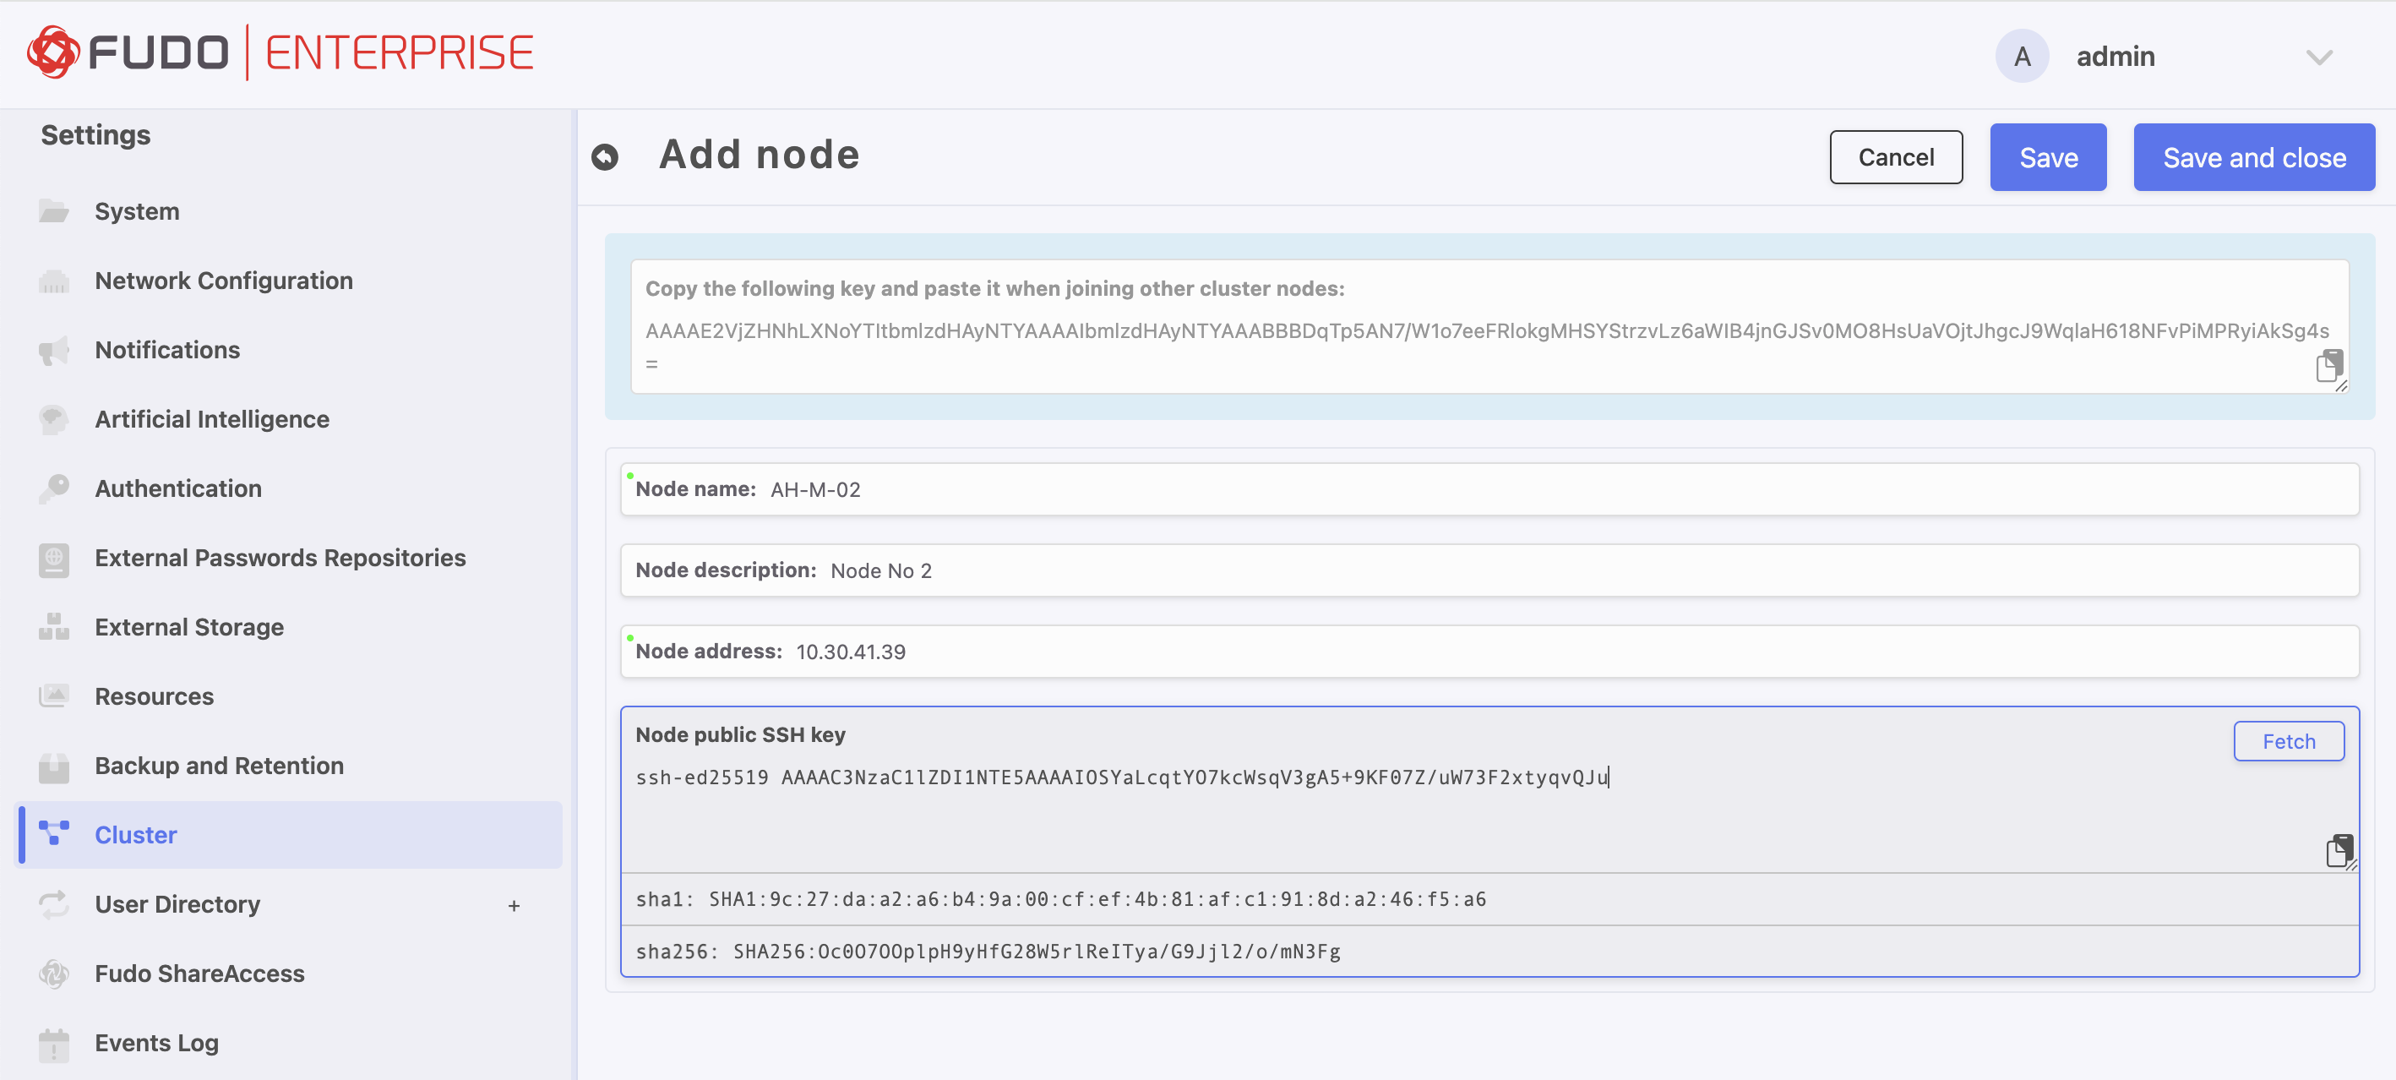The height and width of the screenshot is (1080, 2396).
Task: Click the back arrow beside Add node
Action: tap(605, 157)
